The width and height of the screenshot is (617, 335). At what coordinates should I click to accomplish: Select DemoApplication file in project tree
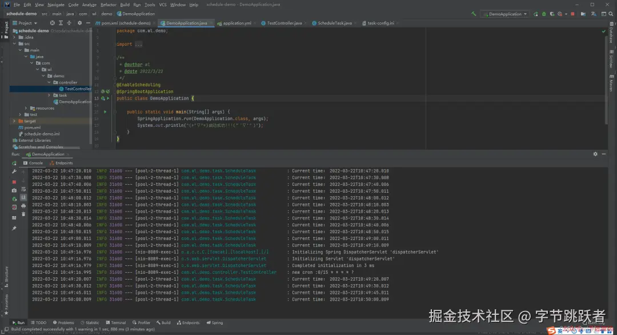click(74, 102)
